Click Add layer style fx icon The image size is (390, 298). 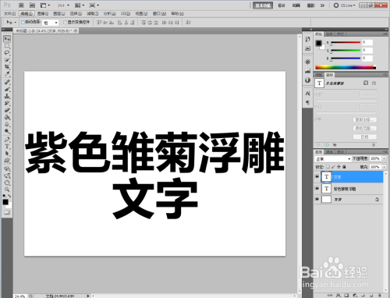click(x=339, y=295)
